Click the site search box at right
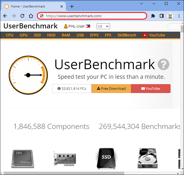Screen dimensions: 184x175 (x=174, y=27)
